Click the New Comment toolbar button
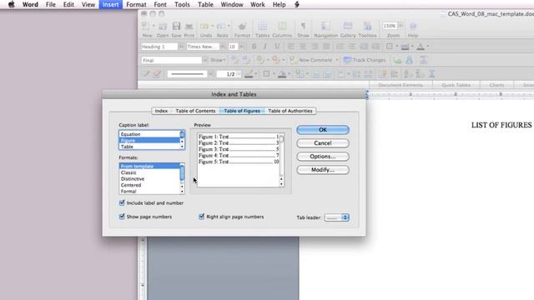This screenshot has height=300, width=534. 311,60
